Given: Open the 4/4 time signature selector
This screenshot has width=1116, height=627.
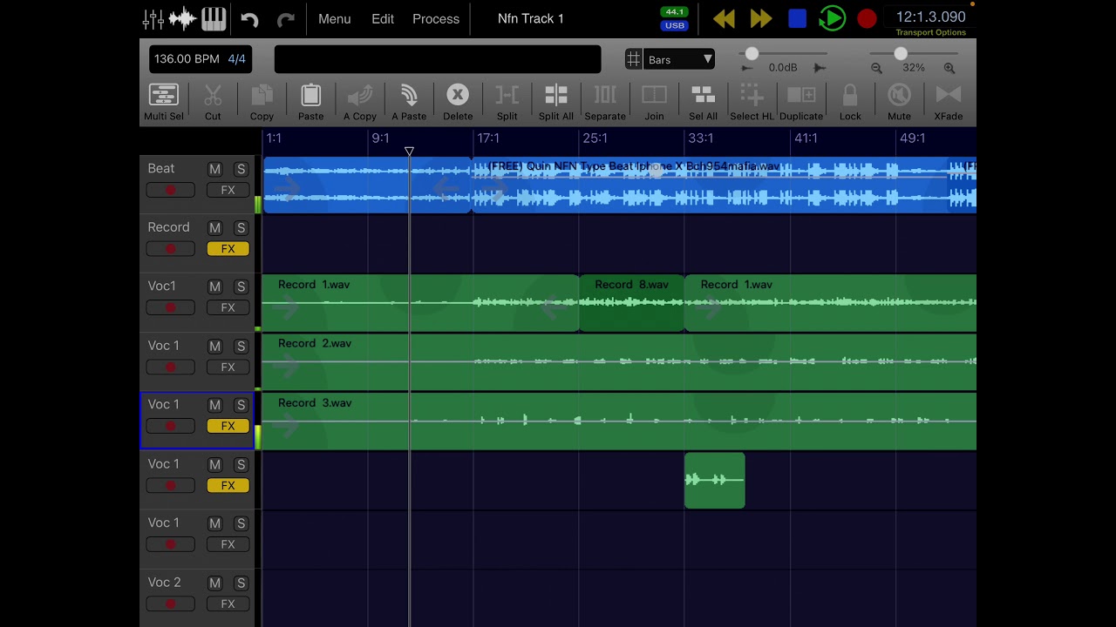Looking at the screenshot, I should [x=236, y=59].
